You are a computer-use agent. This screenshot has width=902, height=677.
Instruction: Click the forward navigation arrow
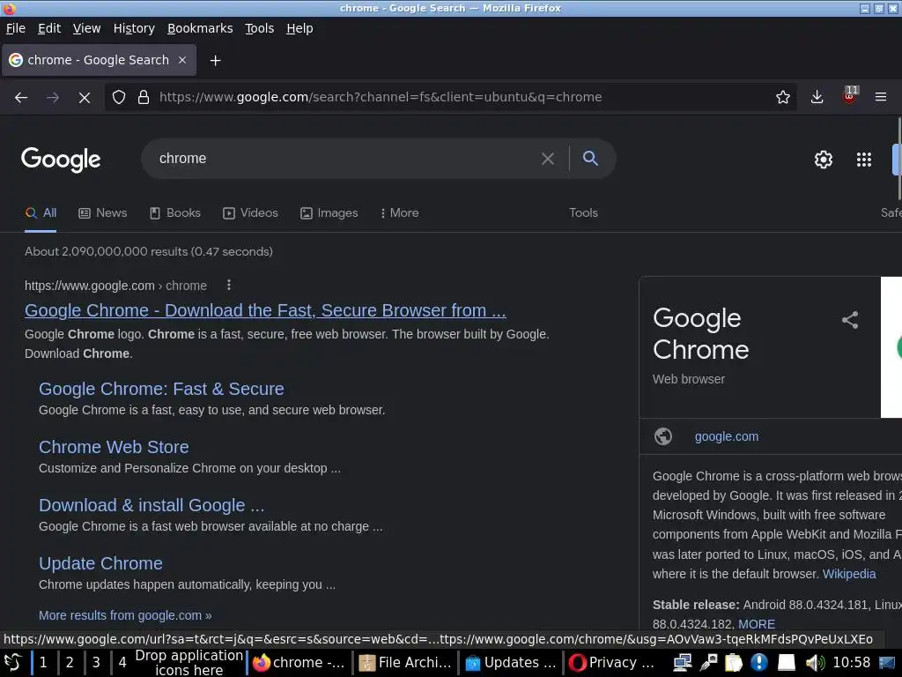[x=53, y=97]
